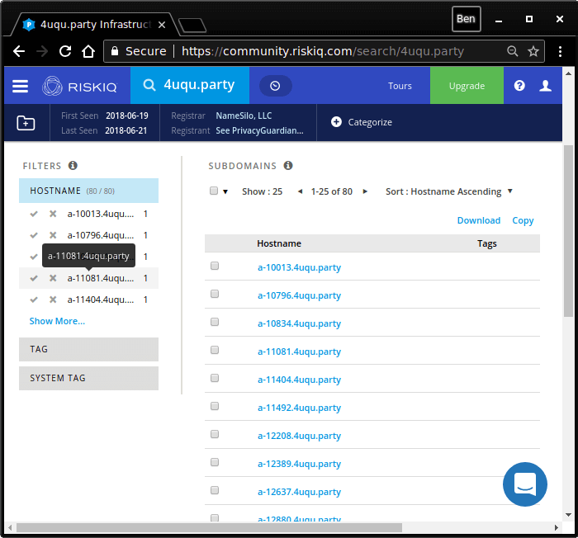This screenshot has height=538, width=578.
Task: Open the user account profile icon
Action: coord(545,86)
